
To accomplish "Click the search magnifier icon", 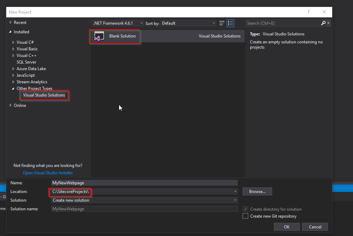I will [x=323, y=23].
